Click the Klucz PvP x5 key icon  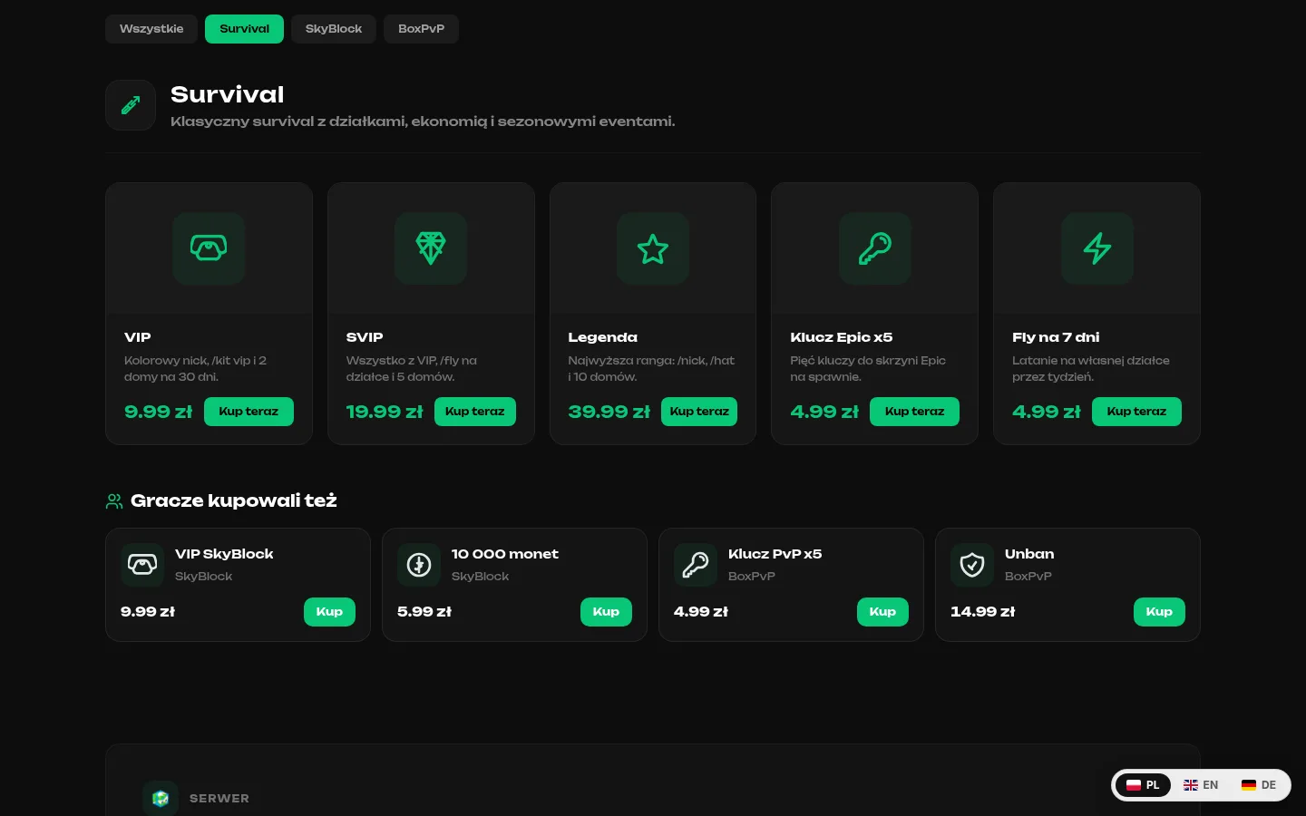[x=696, y=565]
